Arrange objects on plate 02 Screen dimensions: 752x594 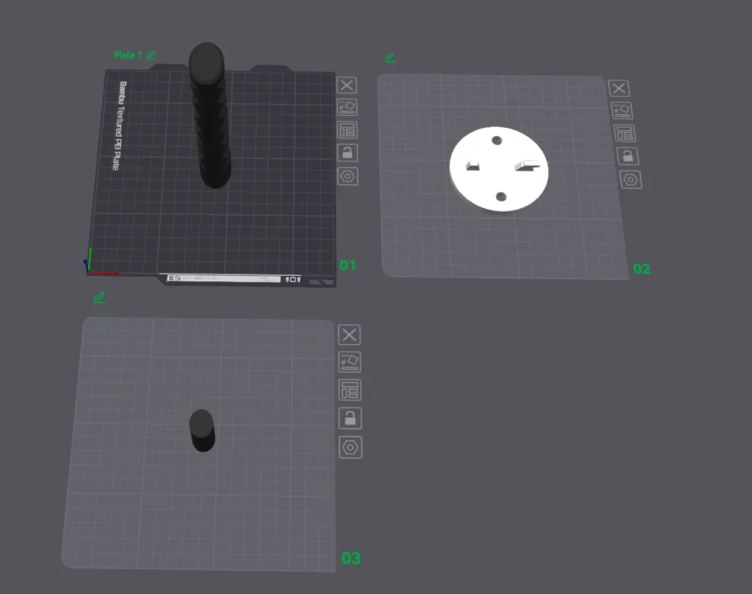point(625,133)
